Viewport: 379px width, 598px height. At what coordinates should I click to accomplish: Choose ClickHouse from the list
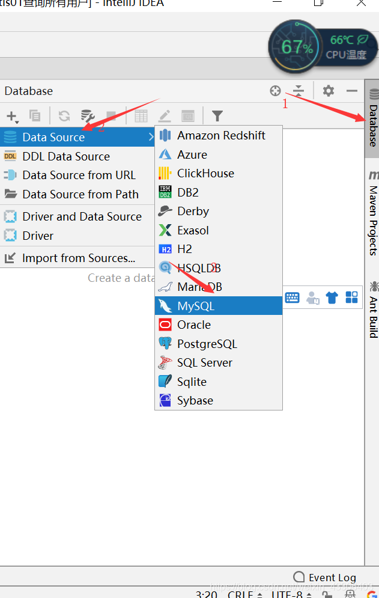(219, 173)
